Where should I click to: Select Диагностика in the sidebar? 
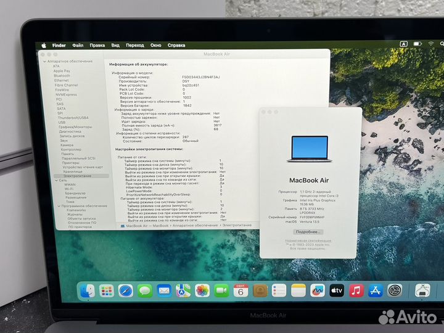[x=70, y=131]
